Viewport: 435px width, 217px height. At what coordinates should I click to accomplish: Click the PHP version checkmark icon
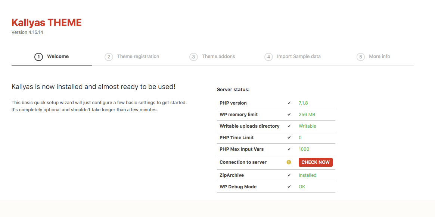click(x=289, y=103)
